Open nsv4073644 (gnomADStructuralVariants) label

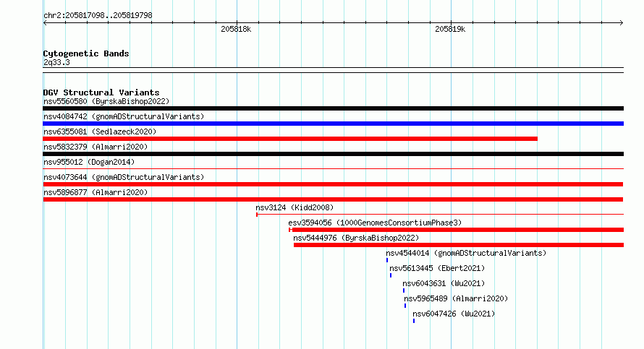coord(124,177)
